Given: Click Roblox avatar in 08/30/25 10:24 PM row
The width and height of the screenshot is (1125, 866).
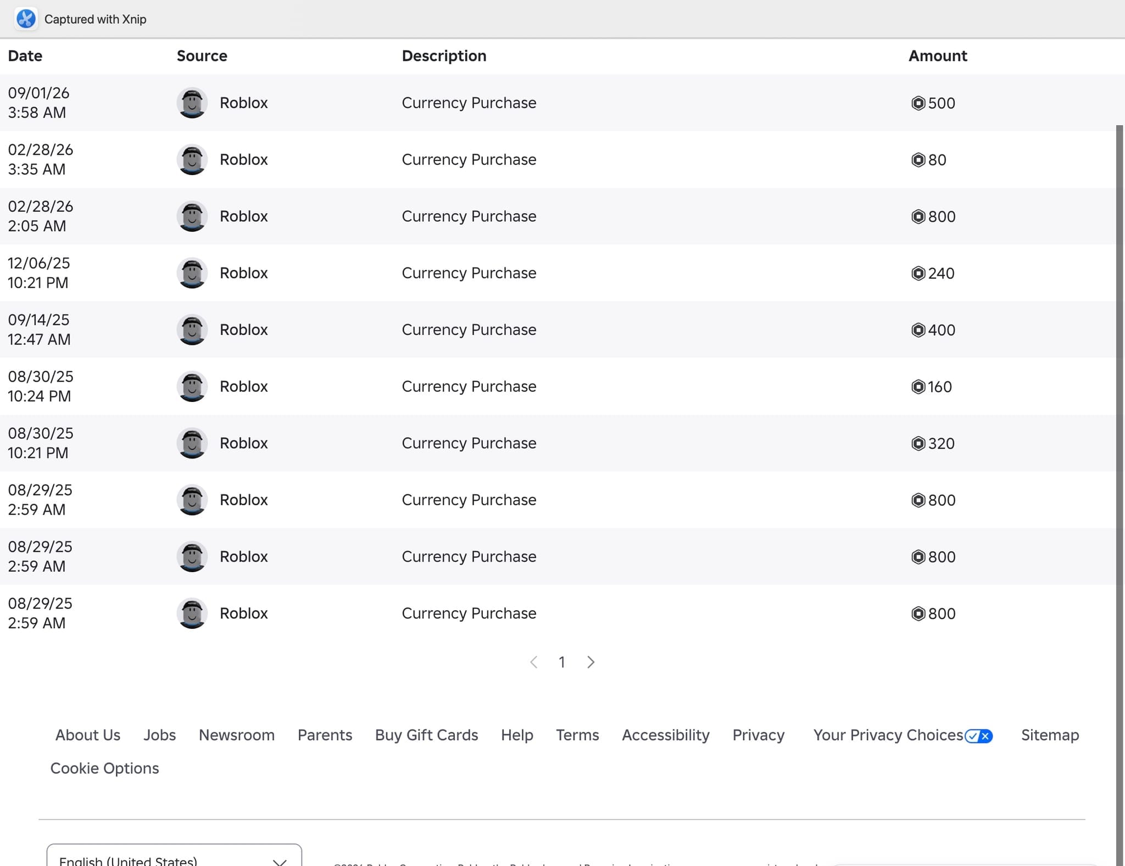Looking at the screenshot, I should (x=192, y=387).
